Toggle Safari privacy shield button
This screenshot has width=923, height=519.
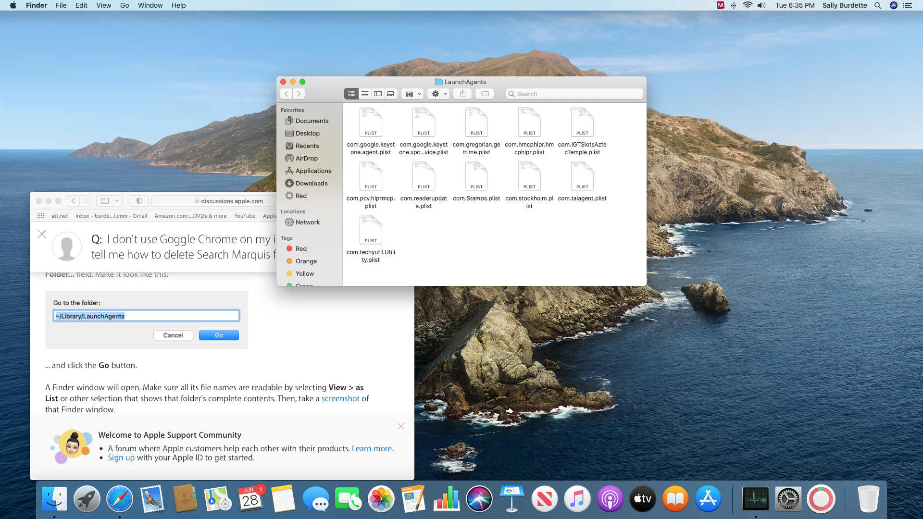pos(139,201)
